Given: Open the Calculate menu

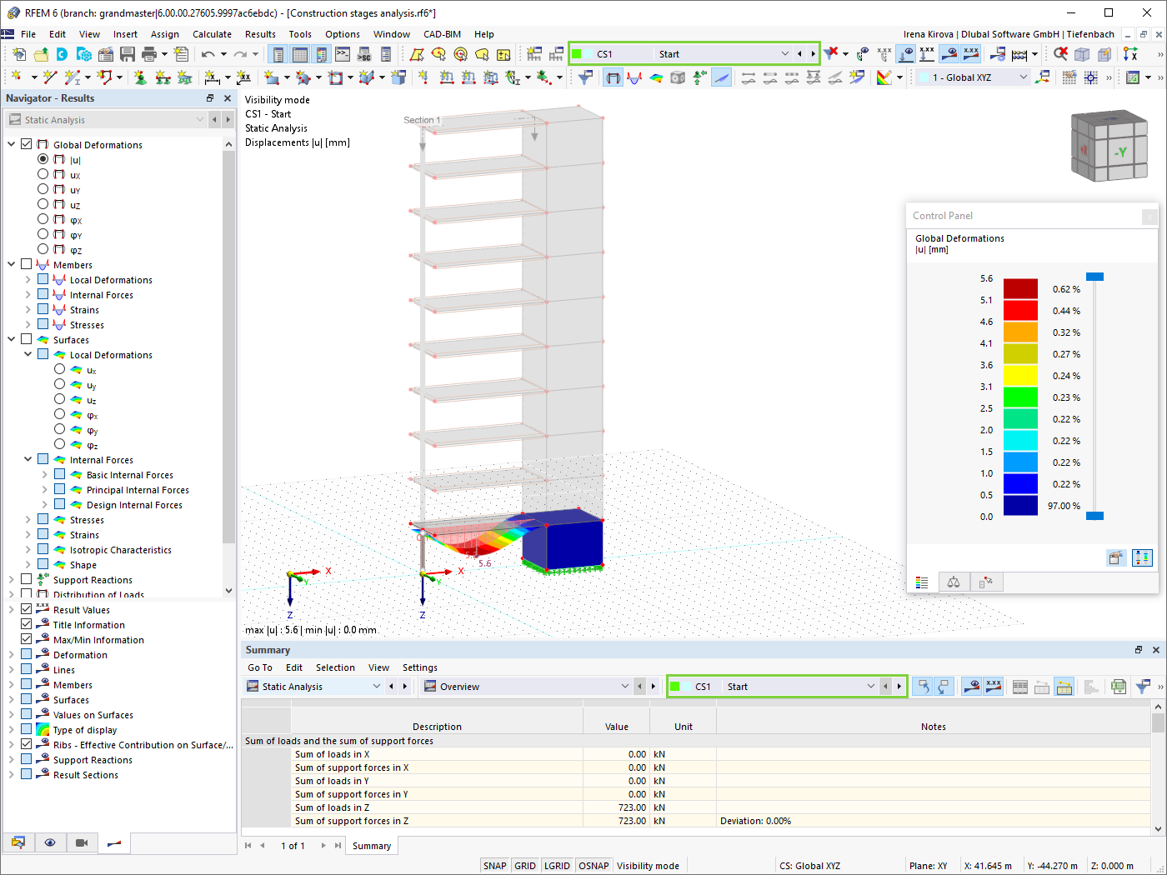Looking at the screenshot, I should tap(212, 34).
